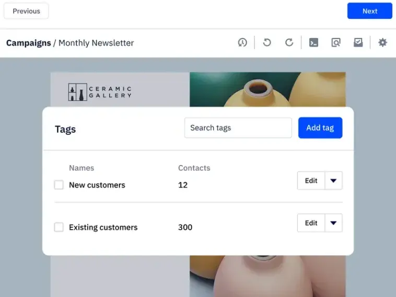Click the Monthly Newsletter breadcrumb text
396x297 pixels.
[x=96, y=43]
